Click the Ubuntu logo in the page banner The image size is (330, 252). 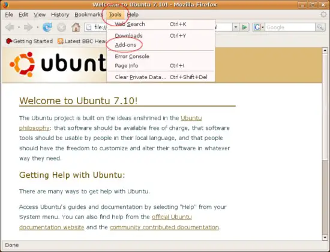click(x=58, y=64)
